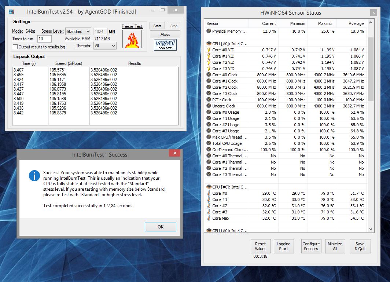Click the Core Max thermometer icon
This screenshot has width=390, height=282.
point(209,218)
